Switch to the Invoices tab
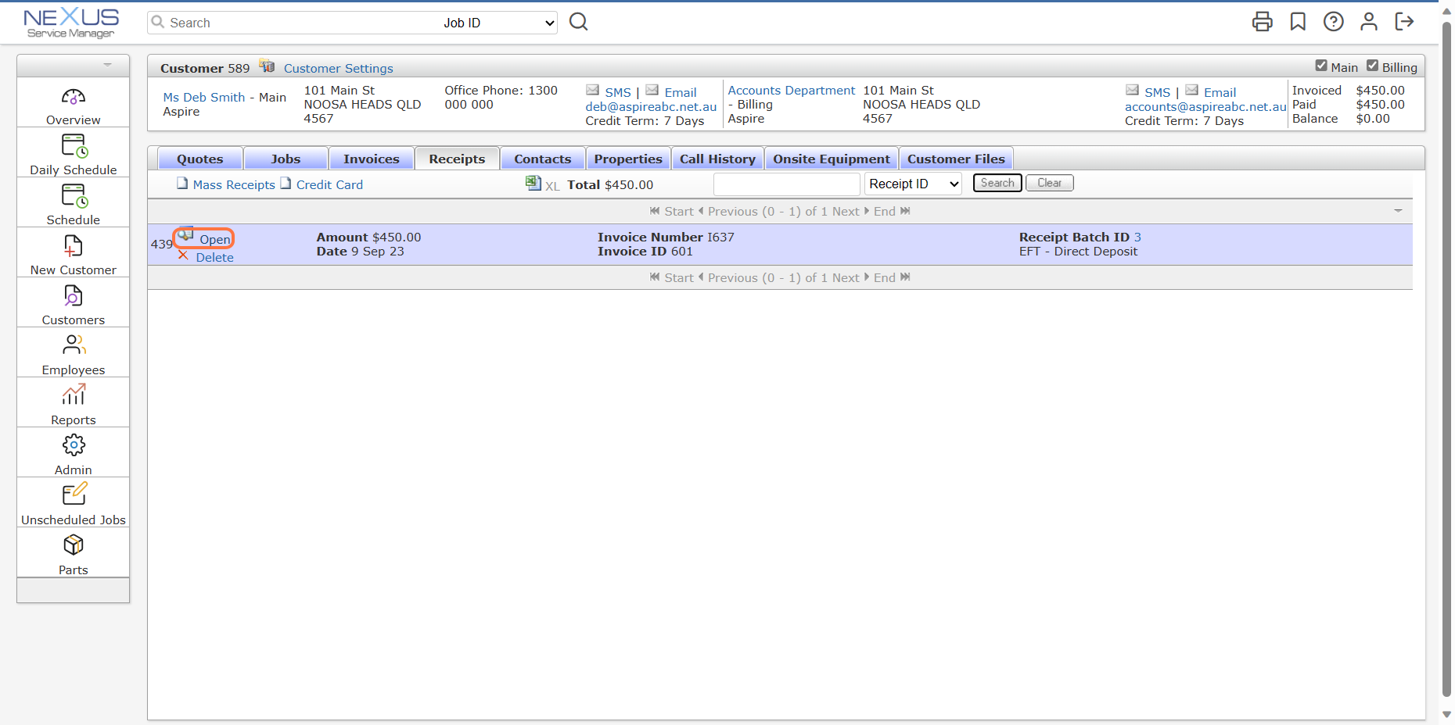The width and height of the screenshot is (1455, 725). tap(372, 159)
